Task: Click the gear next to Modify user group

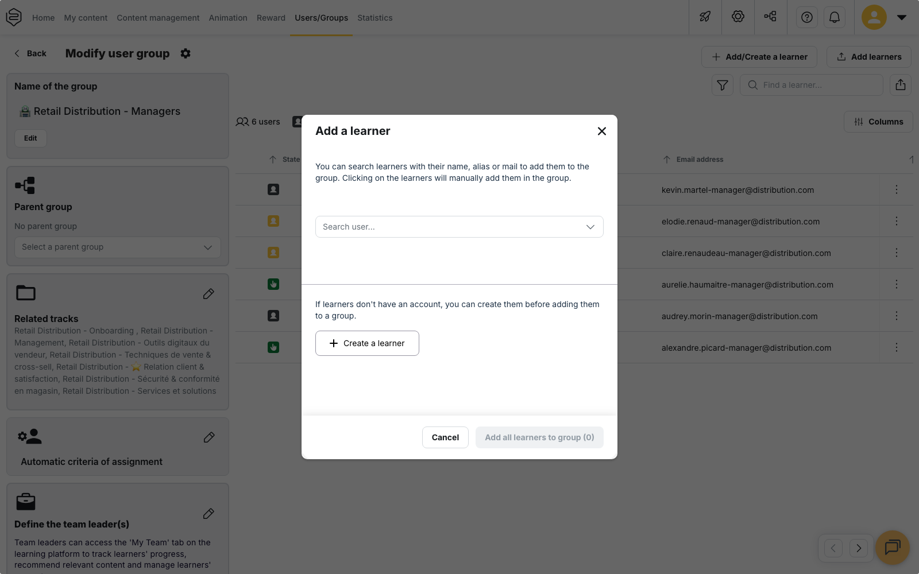Action: (x=186, y=53)
